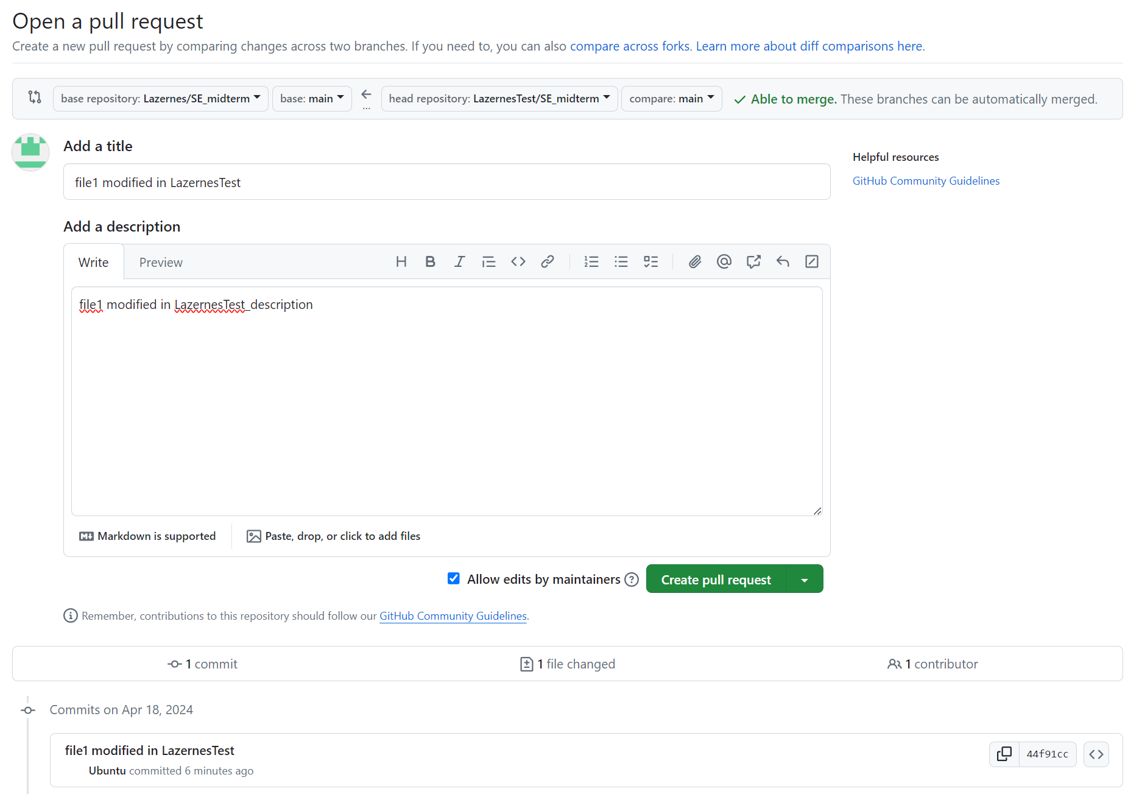Attach files using the paperclip icon
Viewport: 1142px width, 794px height.
click(x=694, y=262)
